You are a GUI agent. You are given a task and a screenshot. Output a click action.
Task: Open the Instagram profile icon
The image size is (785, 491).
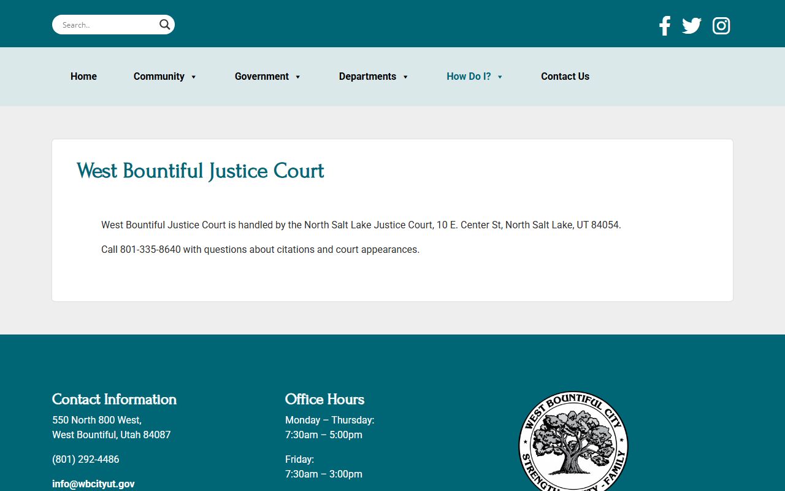tap(721, 26)
